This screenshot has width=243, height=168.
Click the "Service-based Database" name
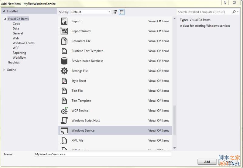tap(87, 61)
